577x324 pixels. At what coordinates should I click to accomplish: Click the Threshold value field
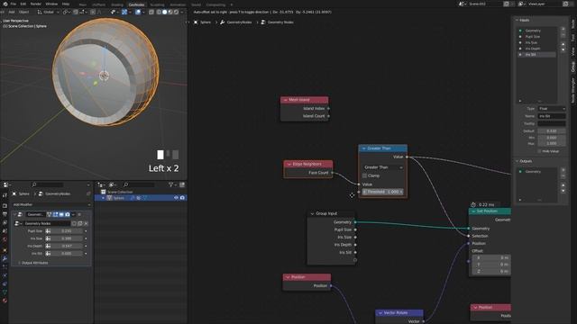point(382,192)
